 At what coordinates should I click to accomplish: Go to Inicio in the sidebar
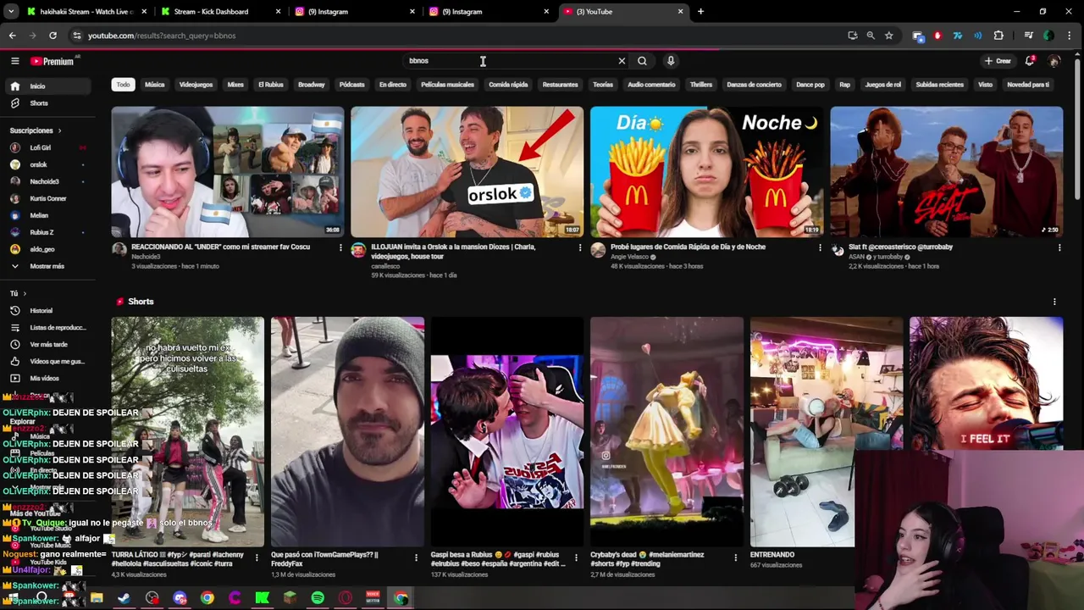47,86
